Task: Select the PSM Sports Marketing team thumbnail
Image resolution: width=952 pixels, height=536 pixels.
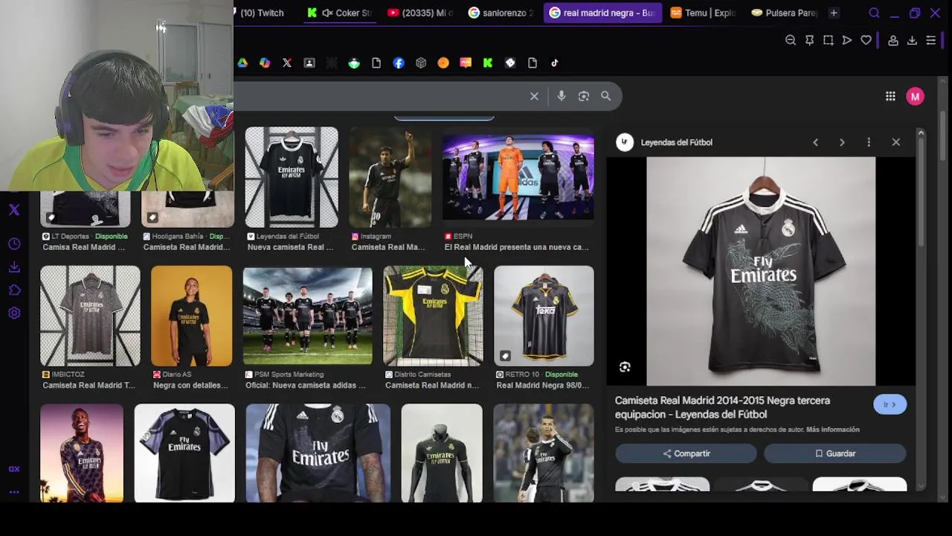Action: pos(307,316)
